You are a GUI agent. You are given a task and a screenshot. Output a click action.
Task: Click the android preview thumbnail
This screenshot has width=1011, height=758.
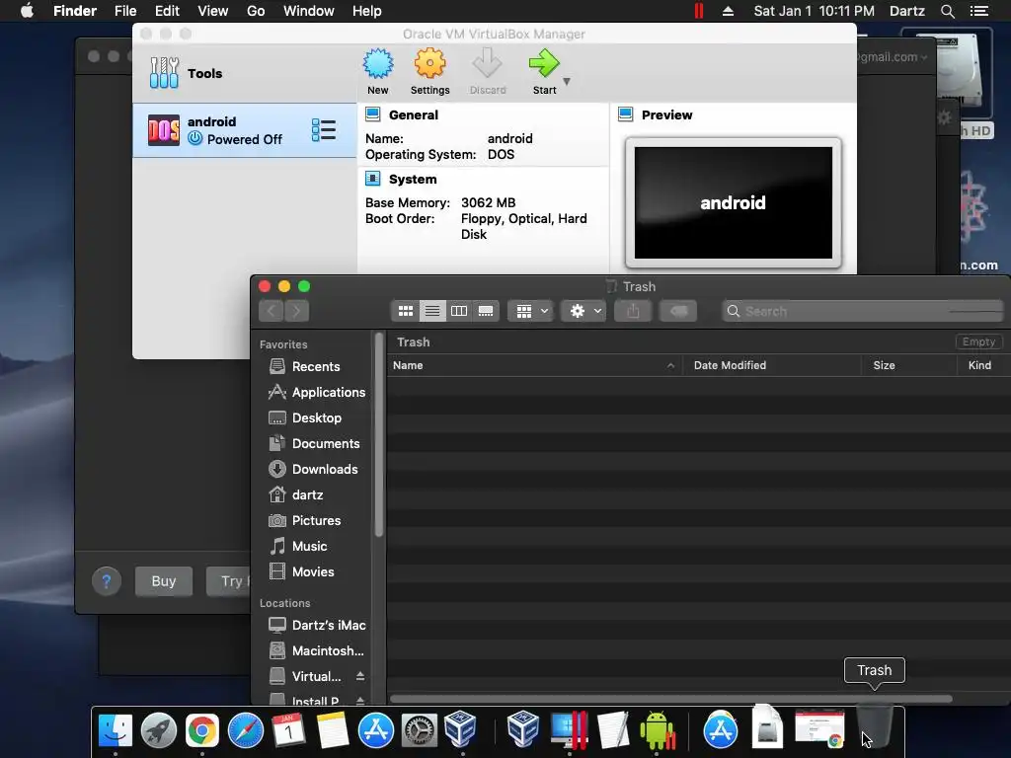pyautogui.click(x=734, y=202)
